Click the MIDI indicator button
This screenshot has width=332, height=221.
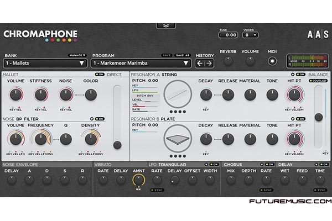pos(272,61)
